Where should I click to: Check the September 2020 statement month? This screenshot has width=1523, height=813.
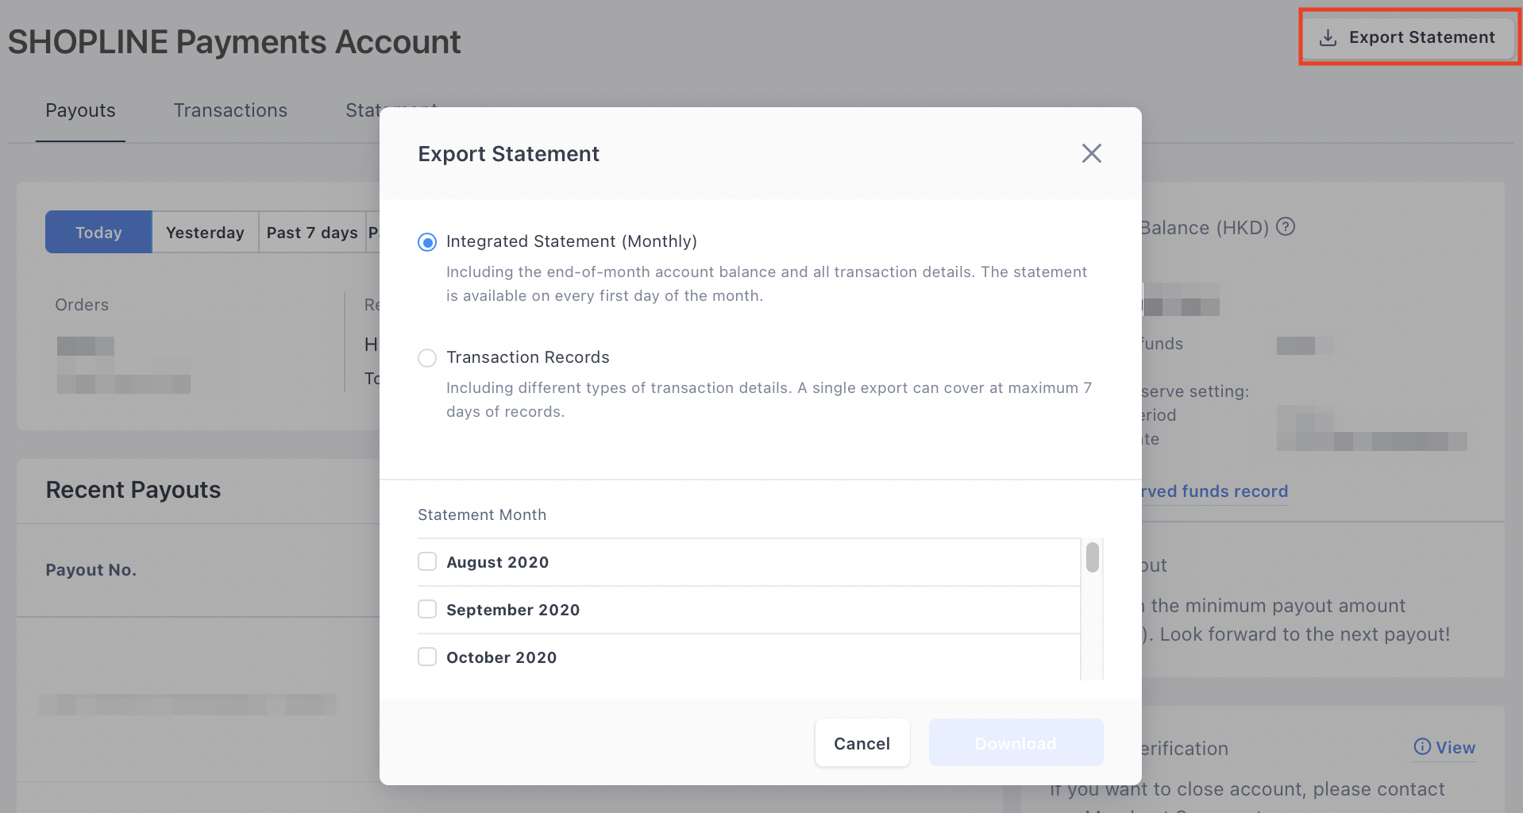427,610
